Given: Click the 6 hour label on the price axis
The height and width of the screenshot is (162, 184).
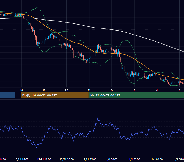Looking at the screenshot, I should 180,90.
